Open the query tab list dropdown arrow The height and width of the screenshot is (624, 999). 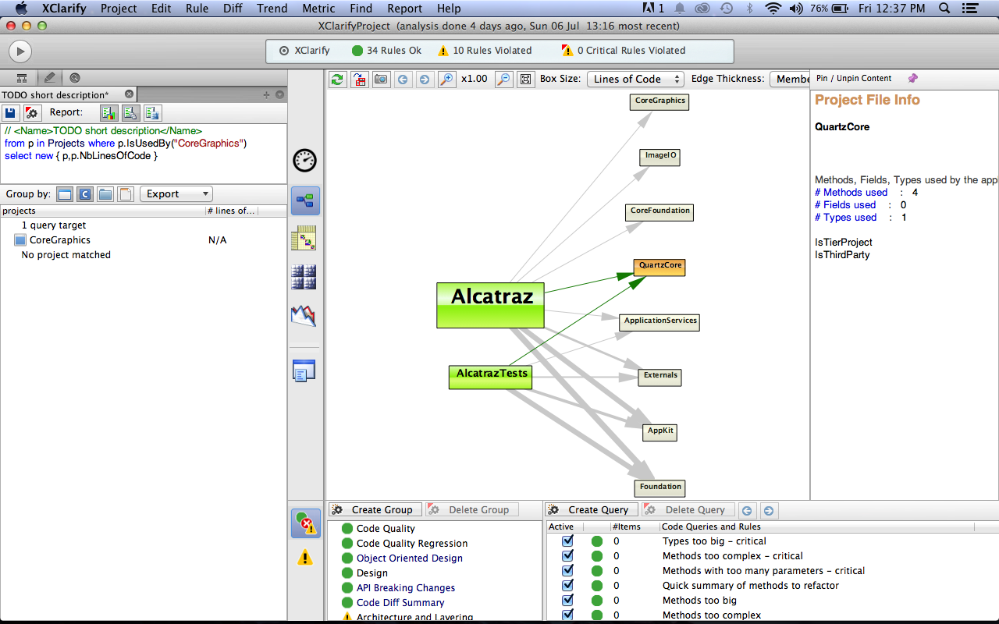point(280,94)
